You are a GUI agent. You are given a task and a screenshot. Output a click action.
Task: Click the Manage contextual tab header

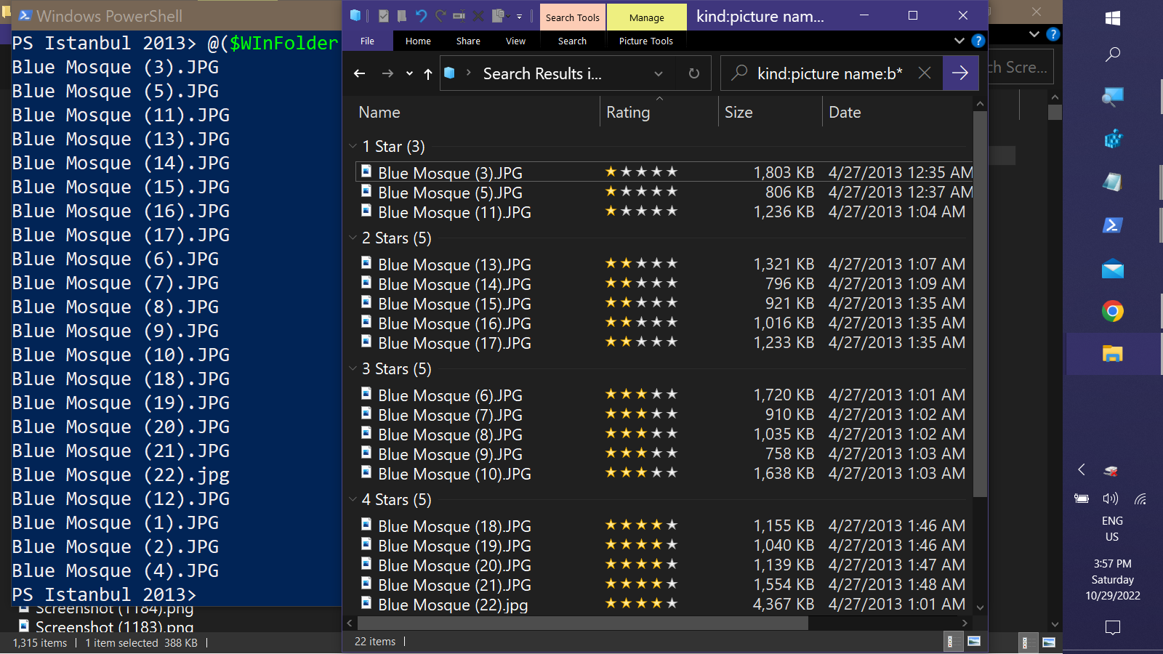(x=647, y=17)
